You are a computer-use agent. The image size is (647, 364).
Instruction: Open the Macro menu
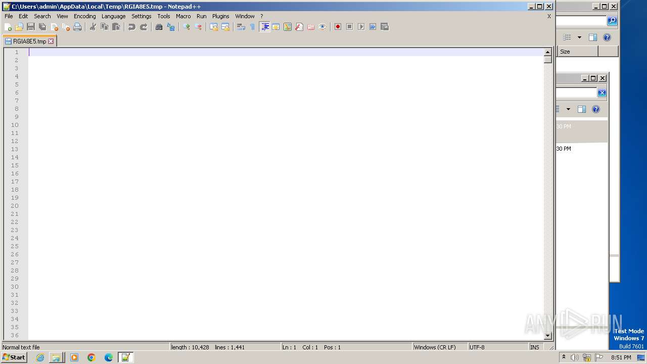click(183, 16)
